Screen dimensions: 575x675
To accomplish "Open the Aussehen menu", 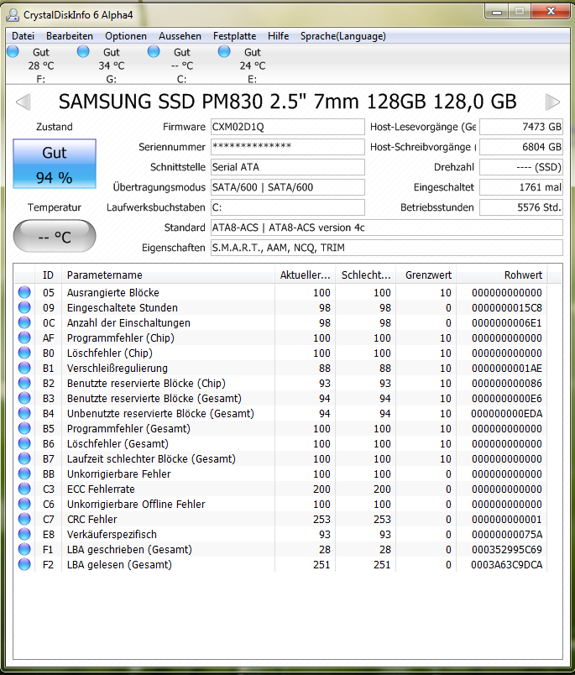I will click(x=180, y=36).
